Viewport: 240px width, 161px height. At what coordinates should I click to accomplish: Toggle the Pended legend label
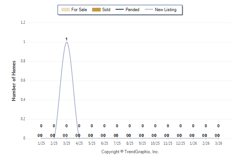coord(133,10)
